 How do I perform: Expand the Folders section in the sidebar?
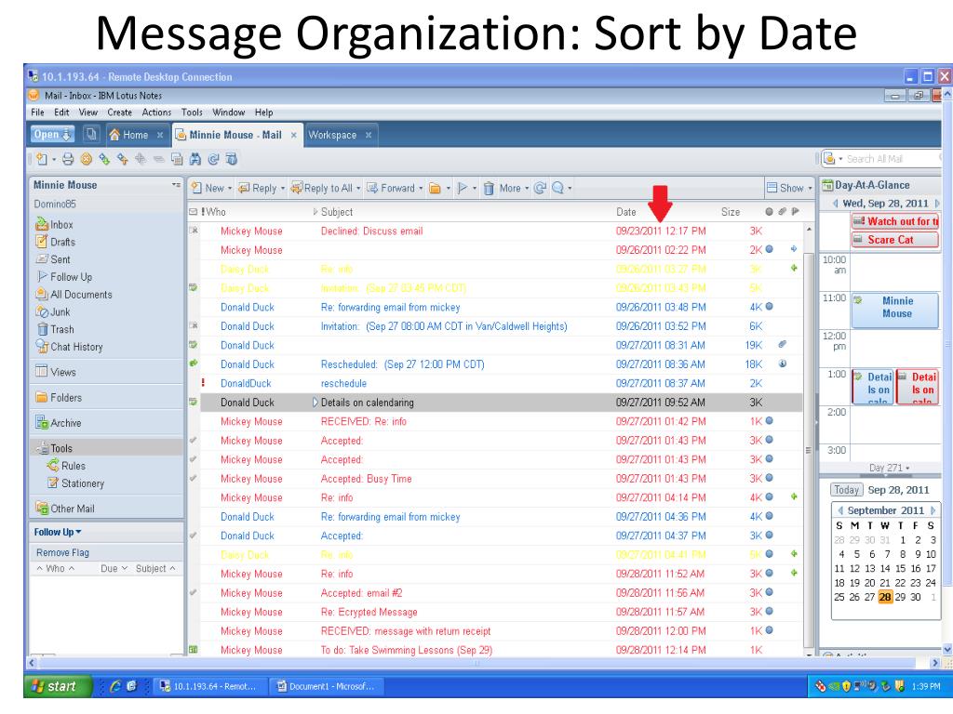tap(59, 397)
